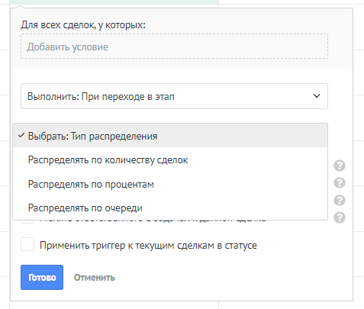Screen dimensions: 364x309
Task: Confirm with the blue "Готово" button
Action: click(42, 277)
